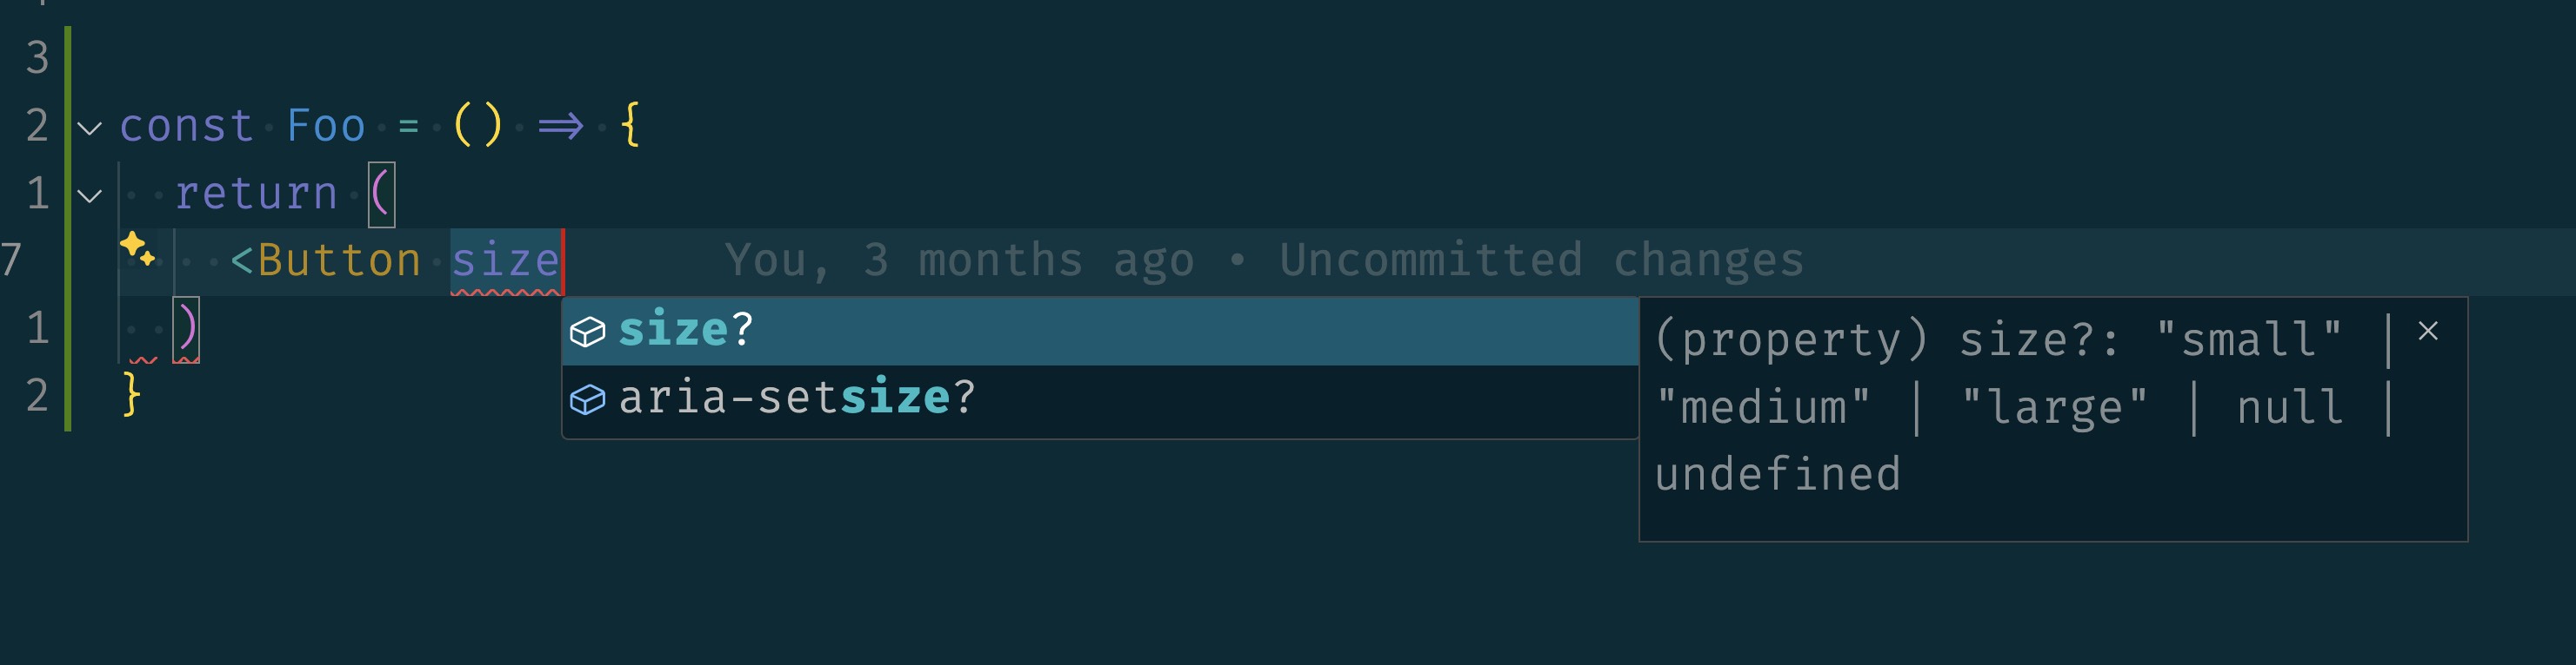
Task: Click the arrow function "⇒" operator
Action: click(560, 127)
